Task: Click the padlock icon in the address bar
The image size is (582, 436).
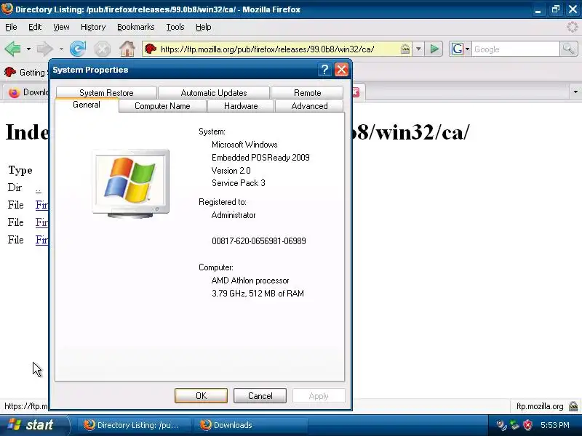Action: (x=405, y=49)
